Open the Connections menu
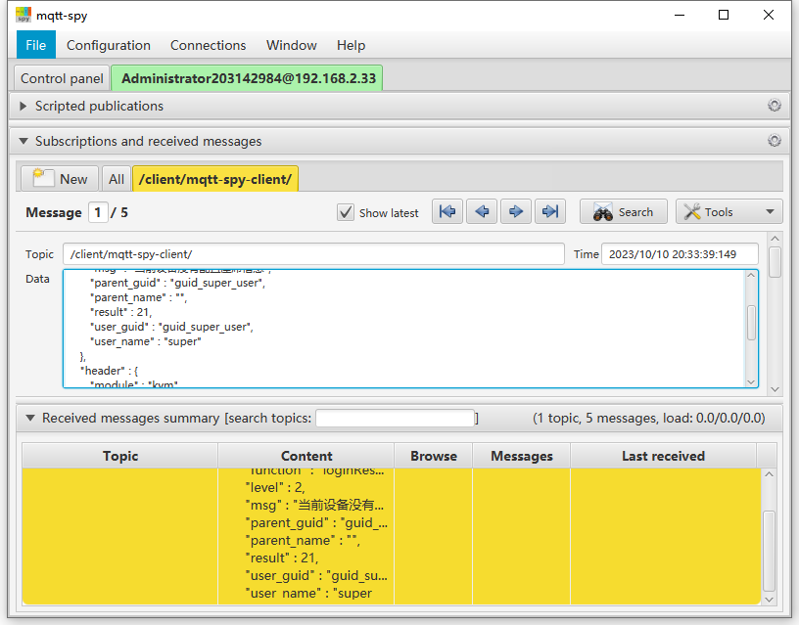Screen dimensions: 799x625 (208, 45)
